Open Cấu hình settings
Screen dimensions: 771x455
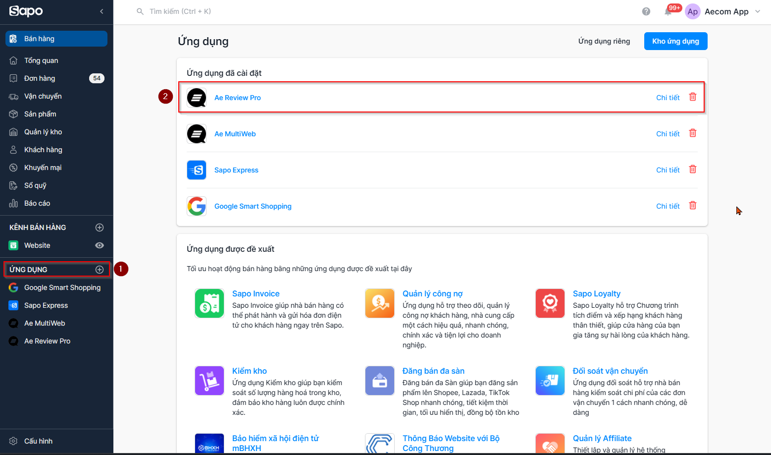[38, 441]
